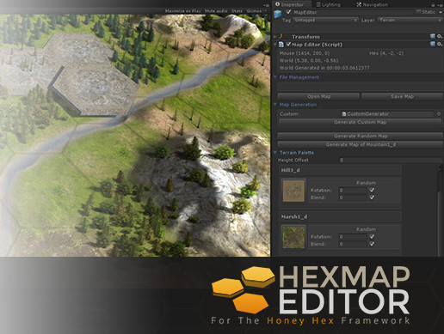Click the Save Map button

point(402,96)
